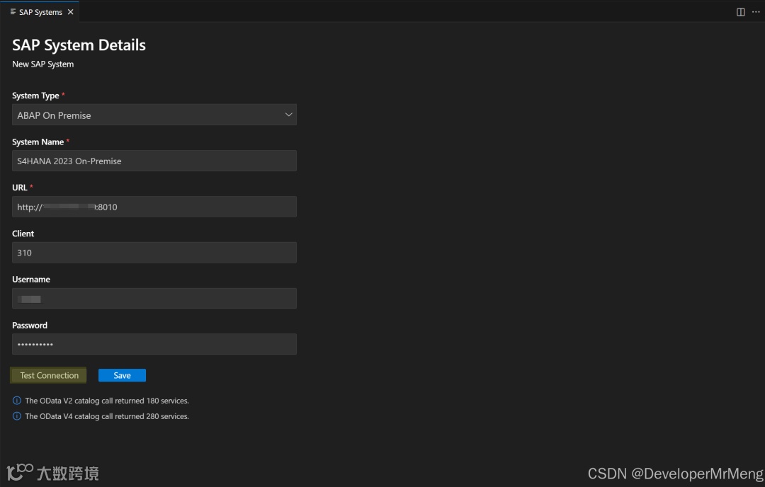Image resolution: width=765 pixels, height=487 pixels.
Task: Click the list icon on SAP Systems tab
Action: pos(13,12)
